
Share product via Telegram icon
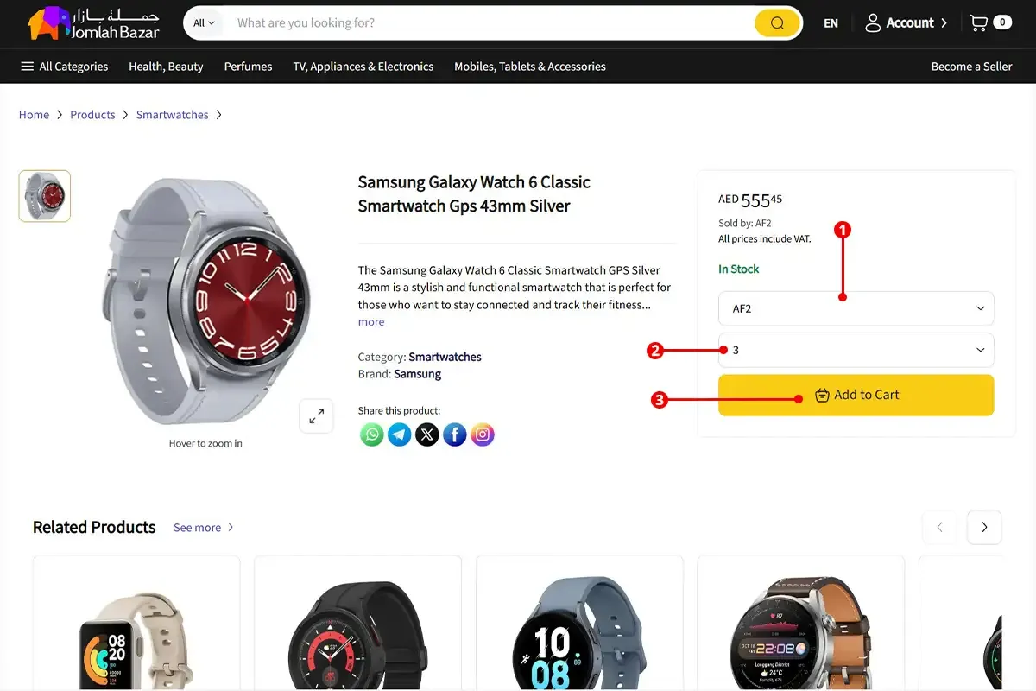point(400,434)
